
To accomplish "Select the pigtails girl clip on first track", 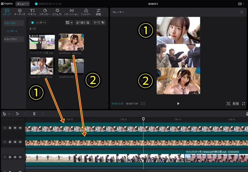I will pyautogui.click(x=136, y=129).
